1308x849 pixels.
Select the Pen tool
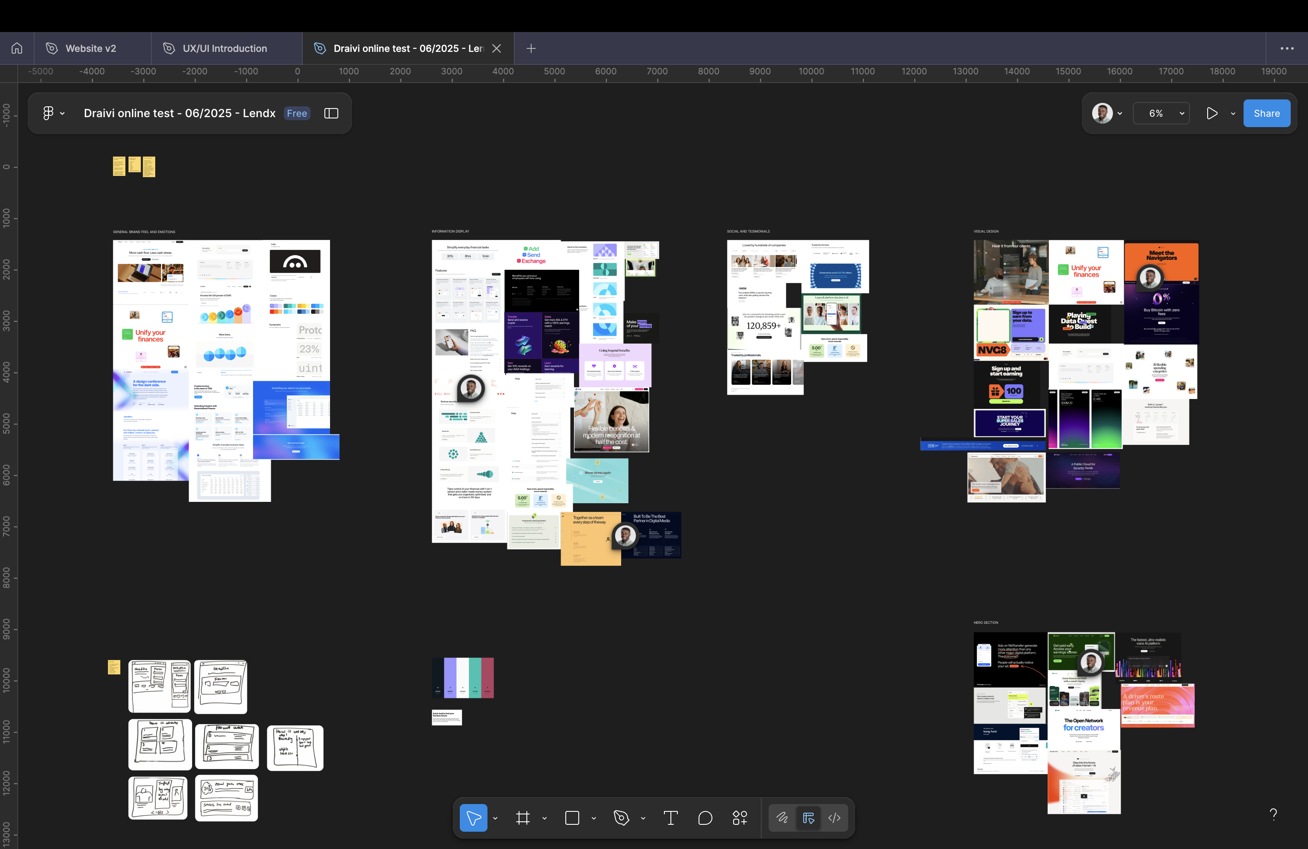[x=622, y=818]
